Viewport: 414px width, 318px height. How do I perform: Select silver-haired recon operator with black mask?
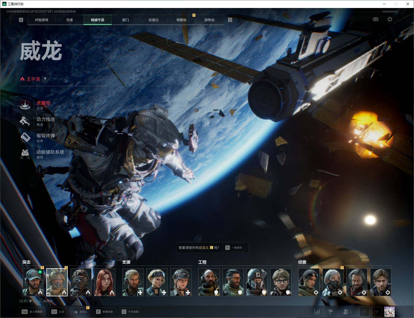[333, 282]
